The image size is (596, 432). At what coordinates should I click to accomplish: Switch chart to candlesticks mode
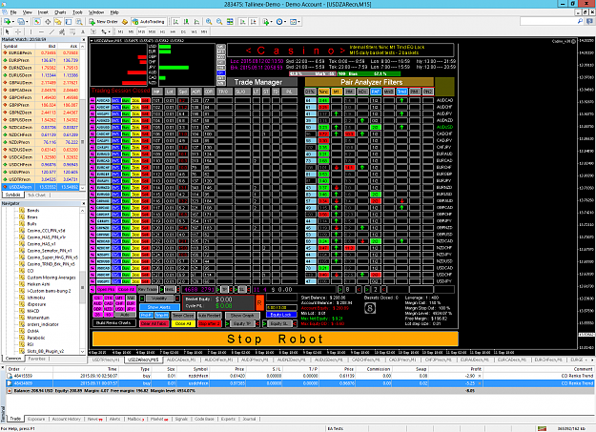(x=187, y=22)
